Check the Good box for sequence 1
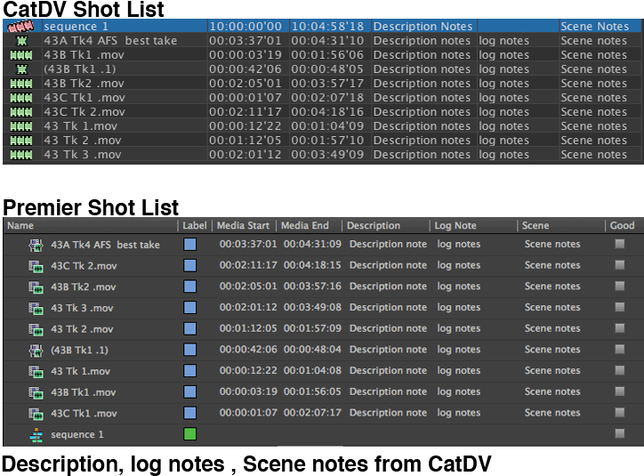Image resolution: width=644 pixels, height=476 pixels. coord(620,434)
